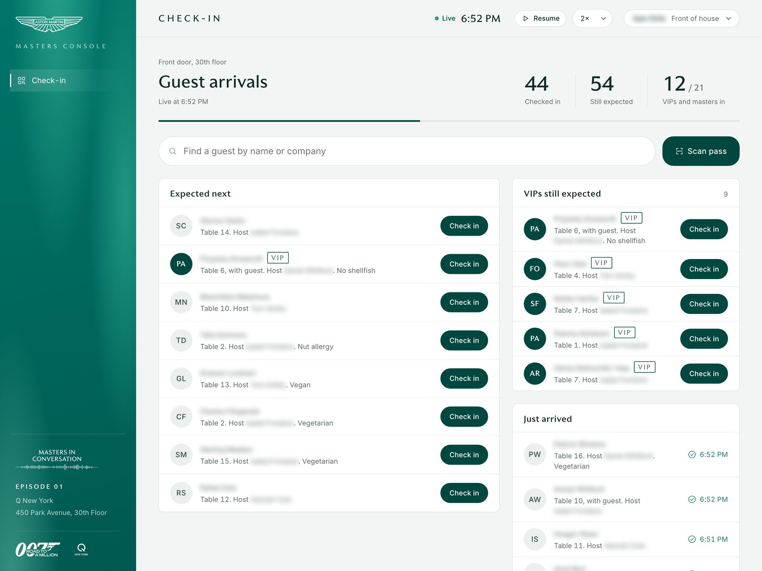Click the 6:52 PM time for PW

(713, 454)
